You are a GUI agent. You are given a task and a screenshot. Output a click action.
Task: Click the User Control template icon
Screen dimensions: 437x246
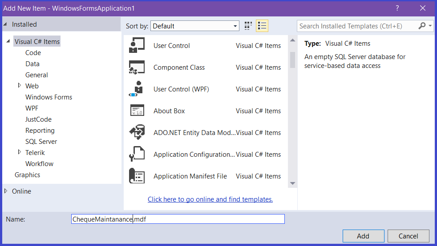pos(137,45)
